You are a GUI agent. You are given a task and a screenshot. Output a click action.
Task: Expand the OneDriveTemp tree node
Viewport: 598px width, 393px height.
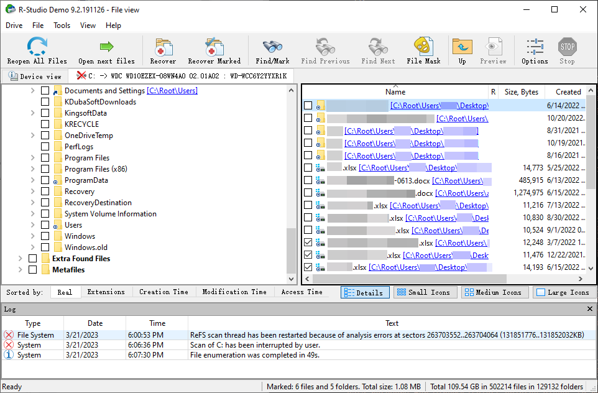click(33, 136)
